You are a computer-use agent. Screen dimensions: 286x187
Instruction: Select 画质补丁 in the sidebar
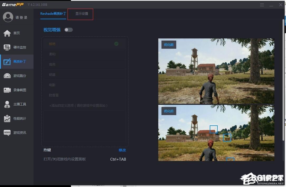click(17, 62)
